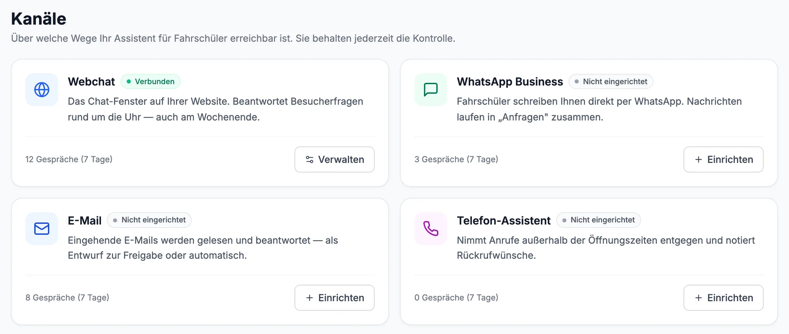789x334 pixels.
Task: Click the Telefon-Assistent phone icon
Action: (x=431, y=229)
